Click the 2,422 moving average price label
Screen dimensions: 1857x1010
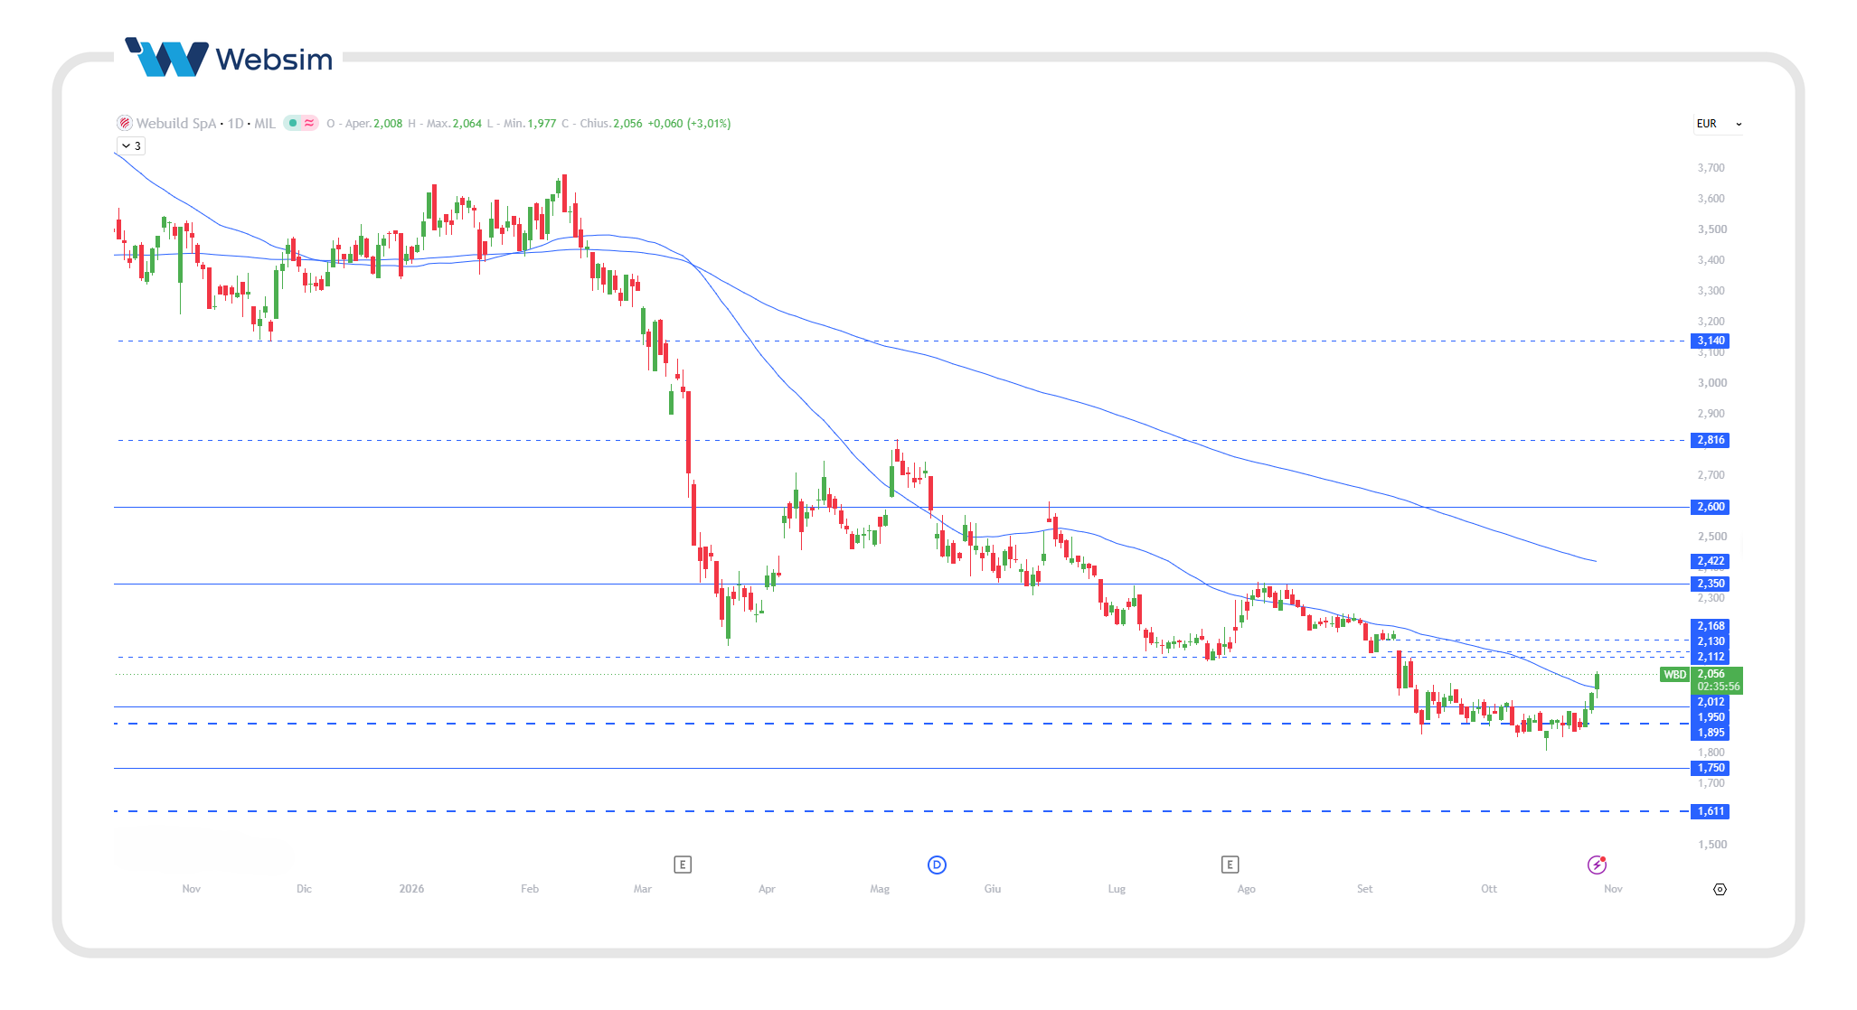1710,561
